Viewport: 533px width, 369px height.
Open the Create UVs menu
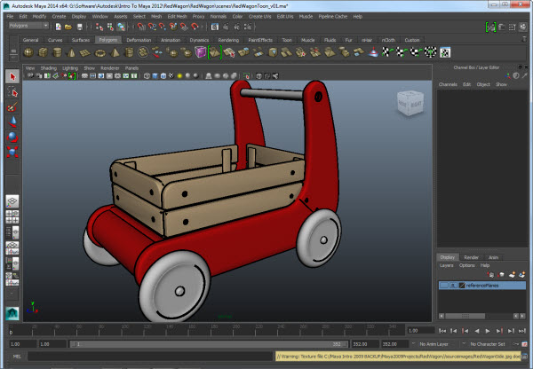[x=259, y=16]
